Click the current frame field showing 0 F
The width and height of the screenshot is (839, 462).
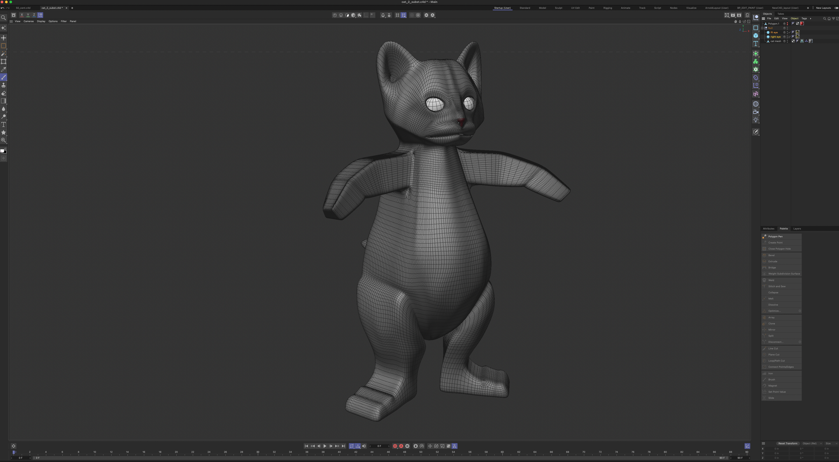tap(379, 446)
